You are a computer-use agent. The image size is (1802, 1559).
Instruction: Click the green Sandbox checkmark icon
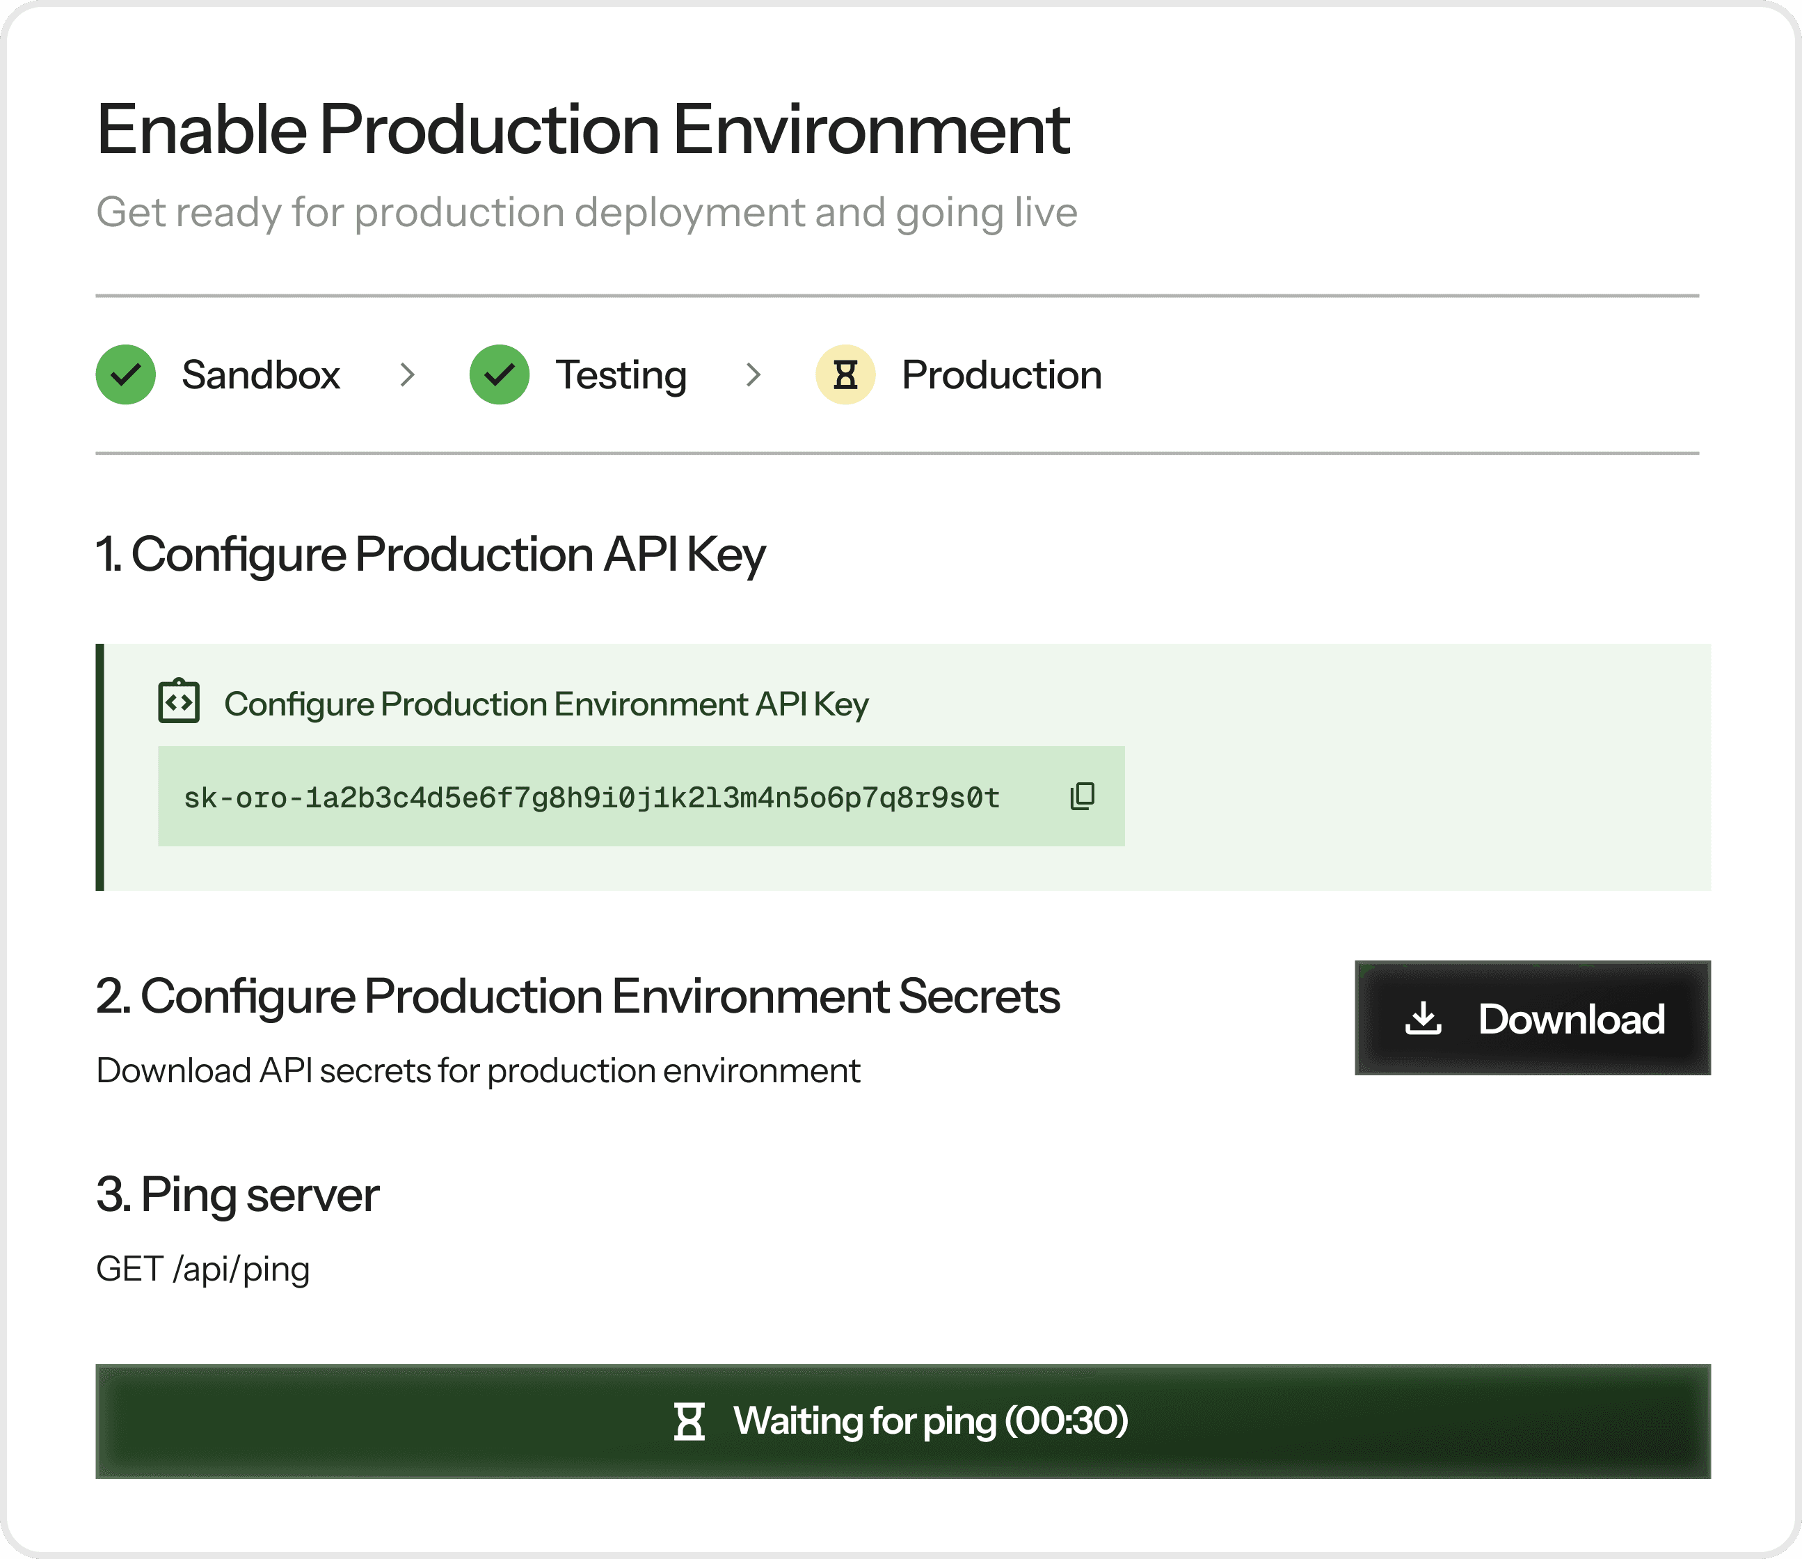click(x=126, y=375)
